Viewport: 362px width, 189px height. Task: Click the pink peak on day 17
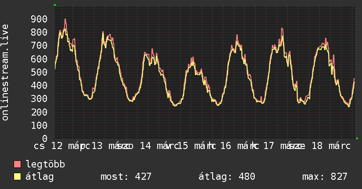[x=282, y=29]
